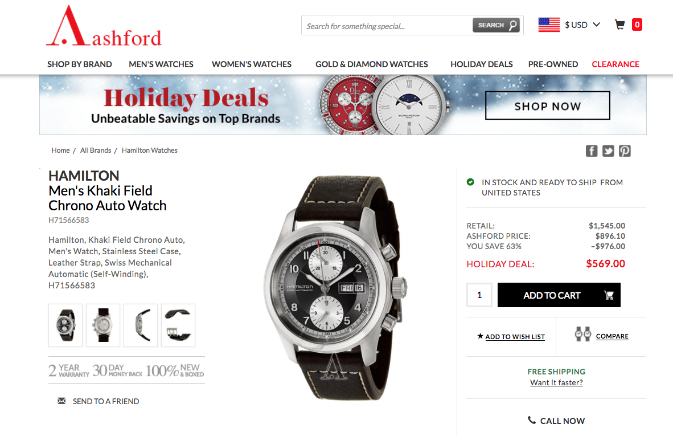Image resolution: width=673 pixels, height=436 pixels.
Task: Click the Add to Cart button
Action: click(559, 295)
